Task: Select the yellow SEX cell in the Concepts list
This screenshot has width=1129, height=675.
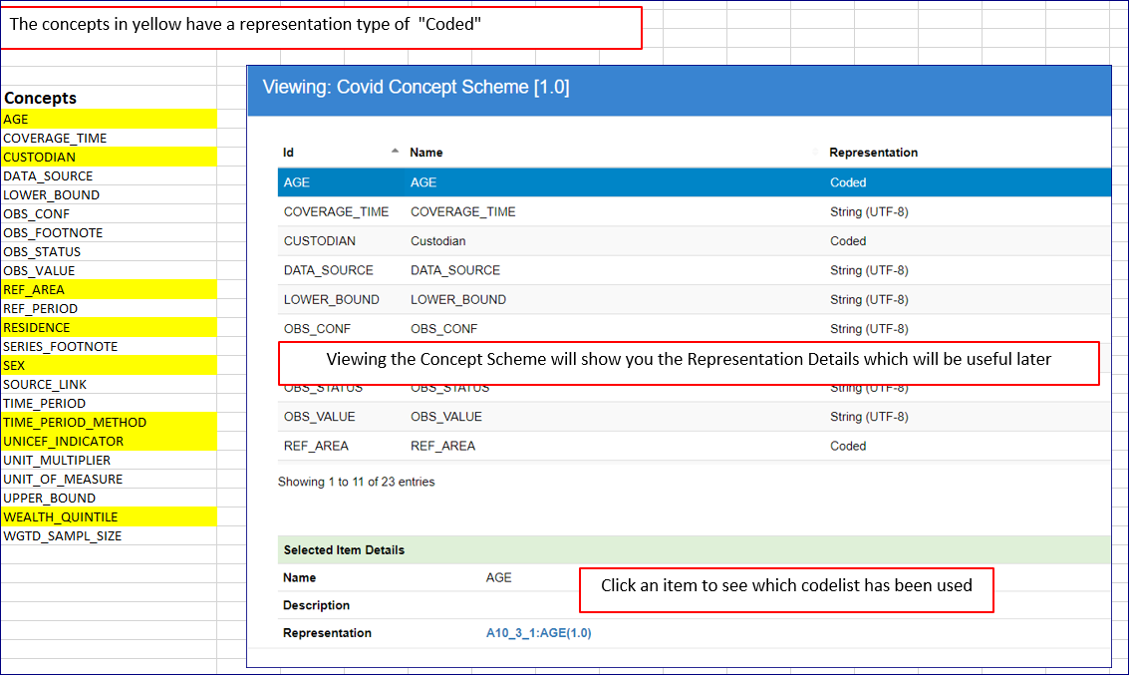Action: coord(108,365)
